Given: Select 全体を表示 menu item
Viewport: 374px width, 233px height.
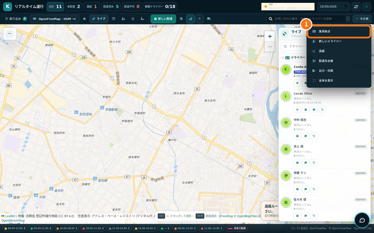Looking at the screenshot, I should [339, 81].
